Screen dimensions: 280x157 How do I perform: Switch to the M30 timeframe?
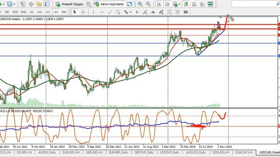(23, 12)
